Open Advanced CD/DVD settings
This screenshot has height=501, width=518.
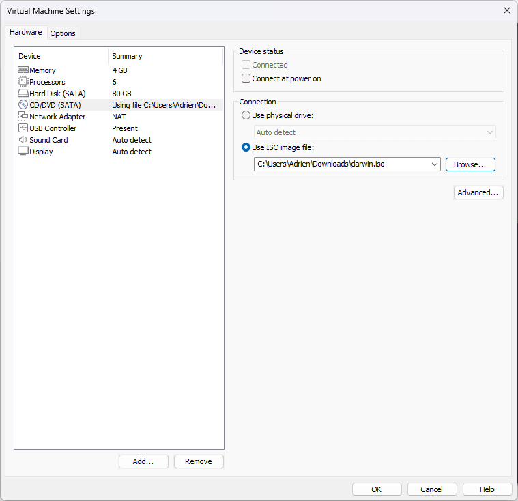click(x=478, y=192)
